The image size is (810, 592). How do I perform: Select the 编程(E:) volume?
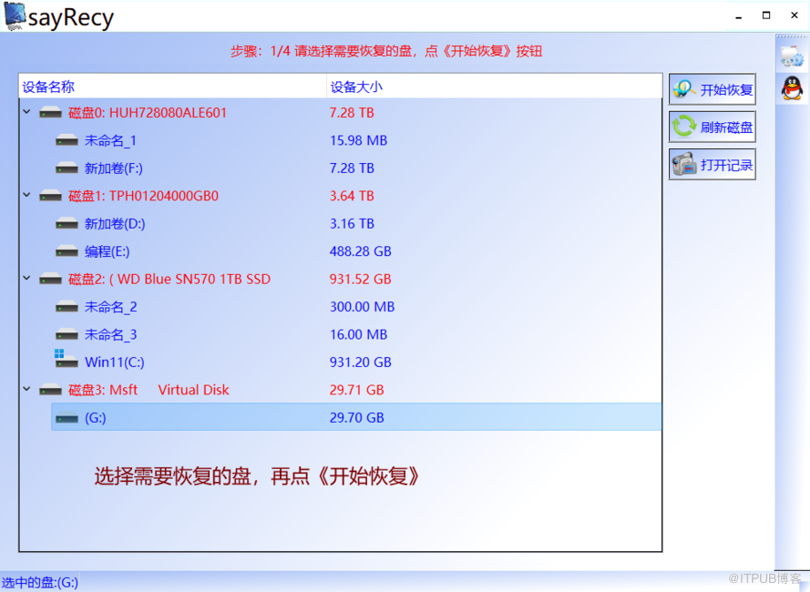pyautogui.click(x=107, y=251)
